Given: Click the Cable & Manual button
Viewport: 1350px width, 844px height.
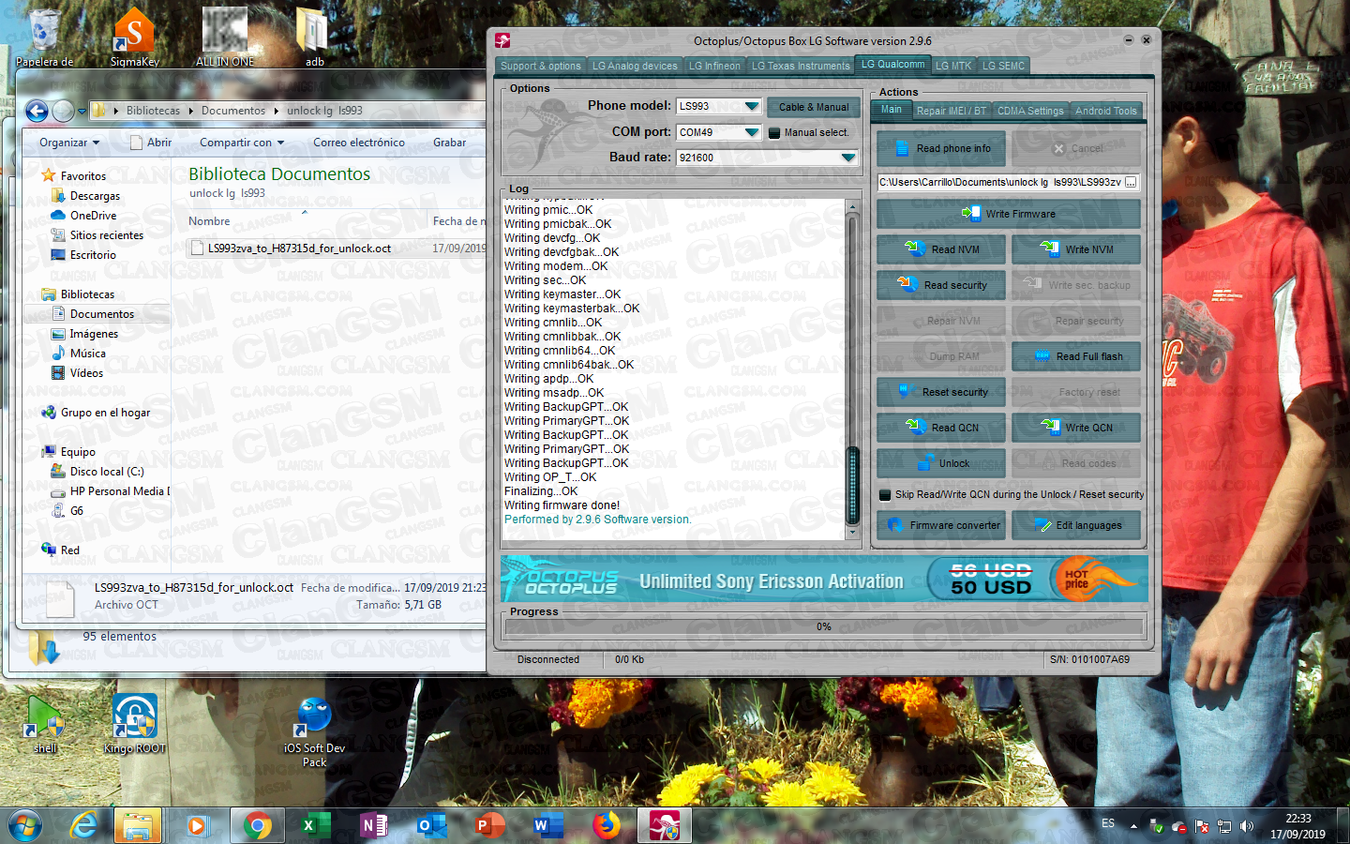Looking at the screenshot, I should tap(813, 107).
